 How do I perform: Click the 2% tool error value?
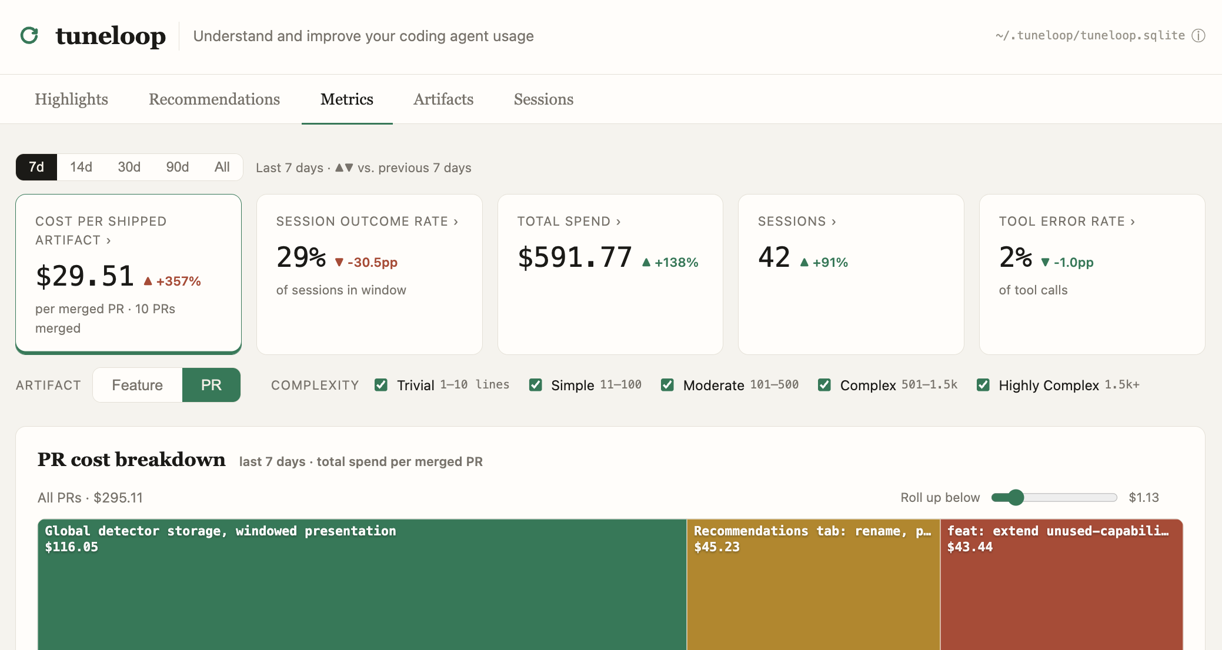[x=1016, y=257]
